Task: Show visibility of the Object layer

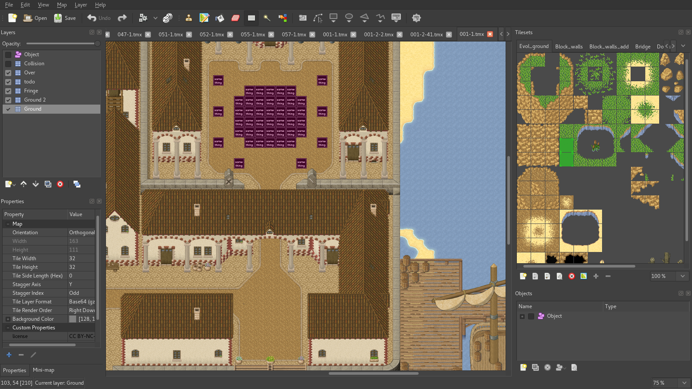Action: pos(8,54)
